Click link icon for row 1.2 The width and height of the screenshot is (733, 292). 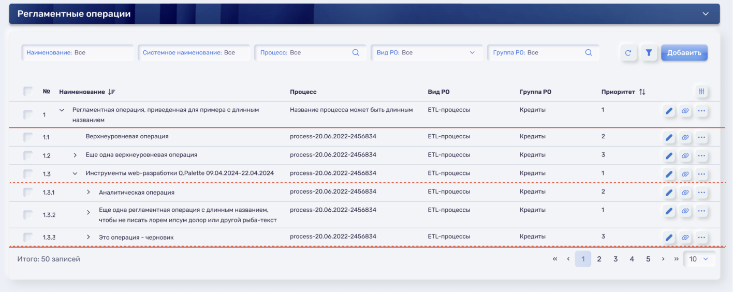(685, 156)
